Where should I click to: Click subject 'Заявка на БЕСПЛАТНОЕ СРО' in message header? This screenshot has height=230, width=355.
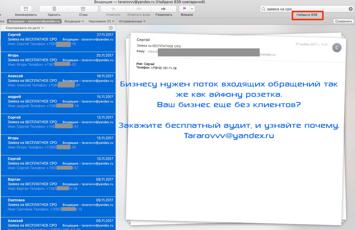click(159, 46)
